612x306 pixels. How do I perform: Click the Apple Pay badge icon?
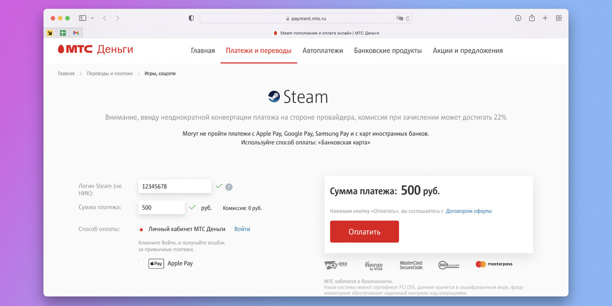coord(156,263)
